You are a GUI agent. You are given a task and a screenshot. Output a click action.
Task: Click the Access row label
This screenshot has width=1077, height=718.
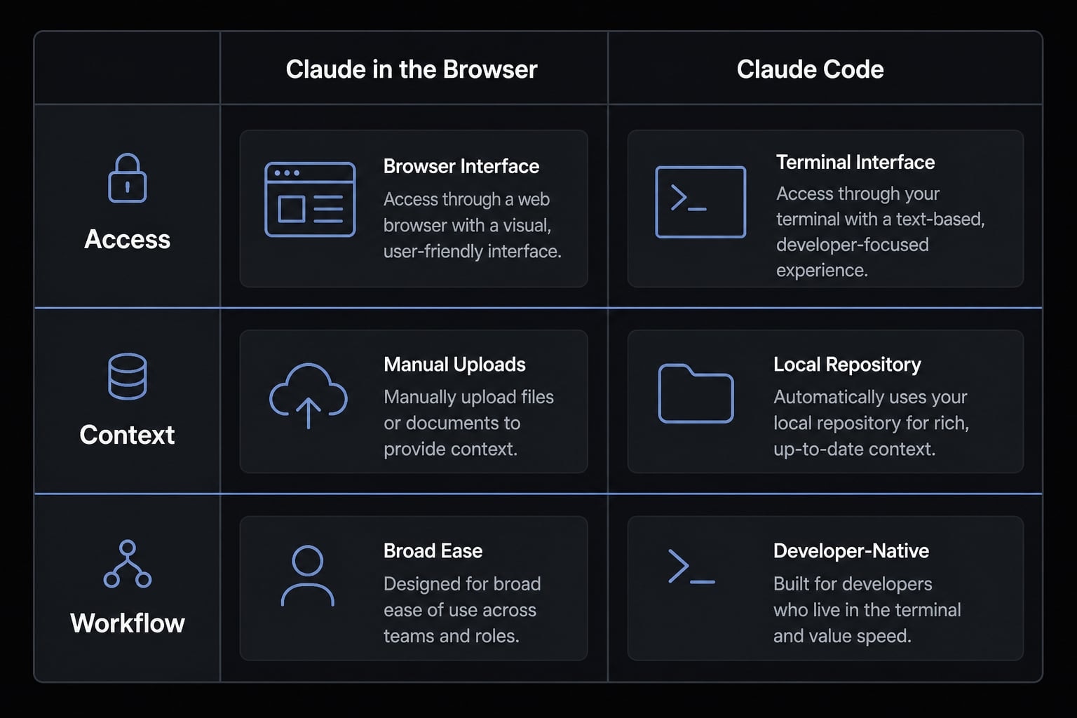[x=127, y=239]
